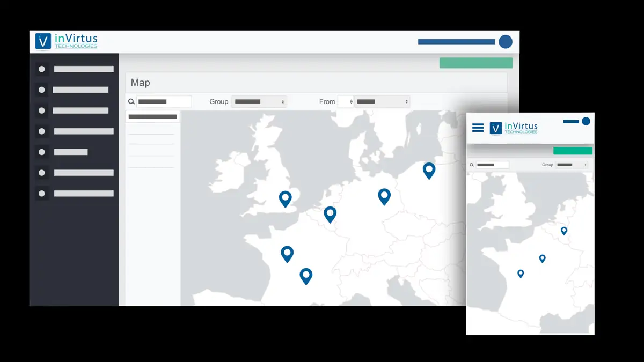Select the map pin over Belgium in desktop map
The height and width of the screenshot is (362, 644).
coord(330,215)
